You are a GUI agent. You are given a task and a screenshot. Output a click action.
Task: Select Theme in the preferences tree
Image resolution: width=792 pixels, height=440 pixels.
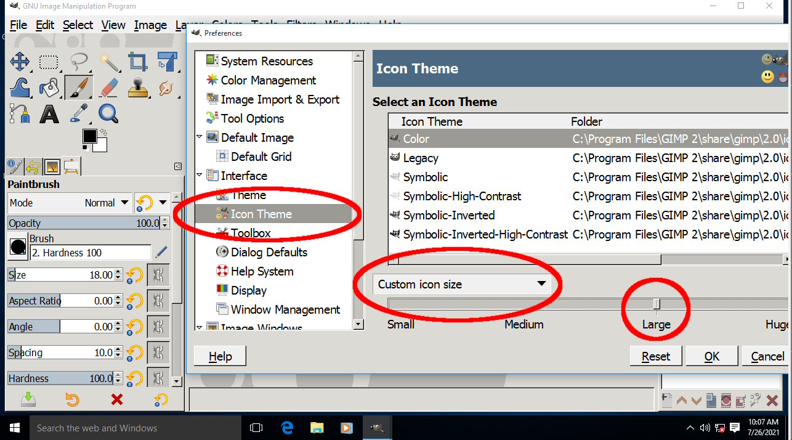(248, 195)
